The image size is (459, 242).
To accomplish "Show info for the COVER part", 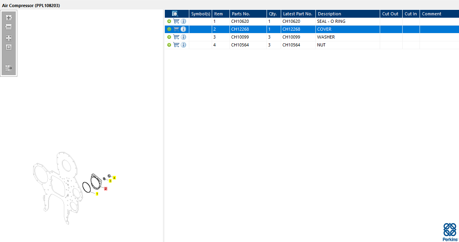I will click(x=183, y=29).
